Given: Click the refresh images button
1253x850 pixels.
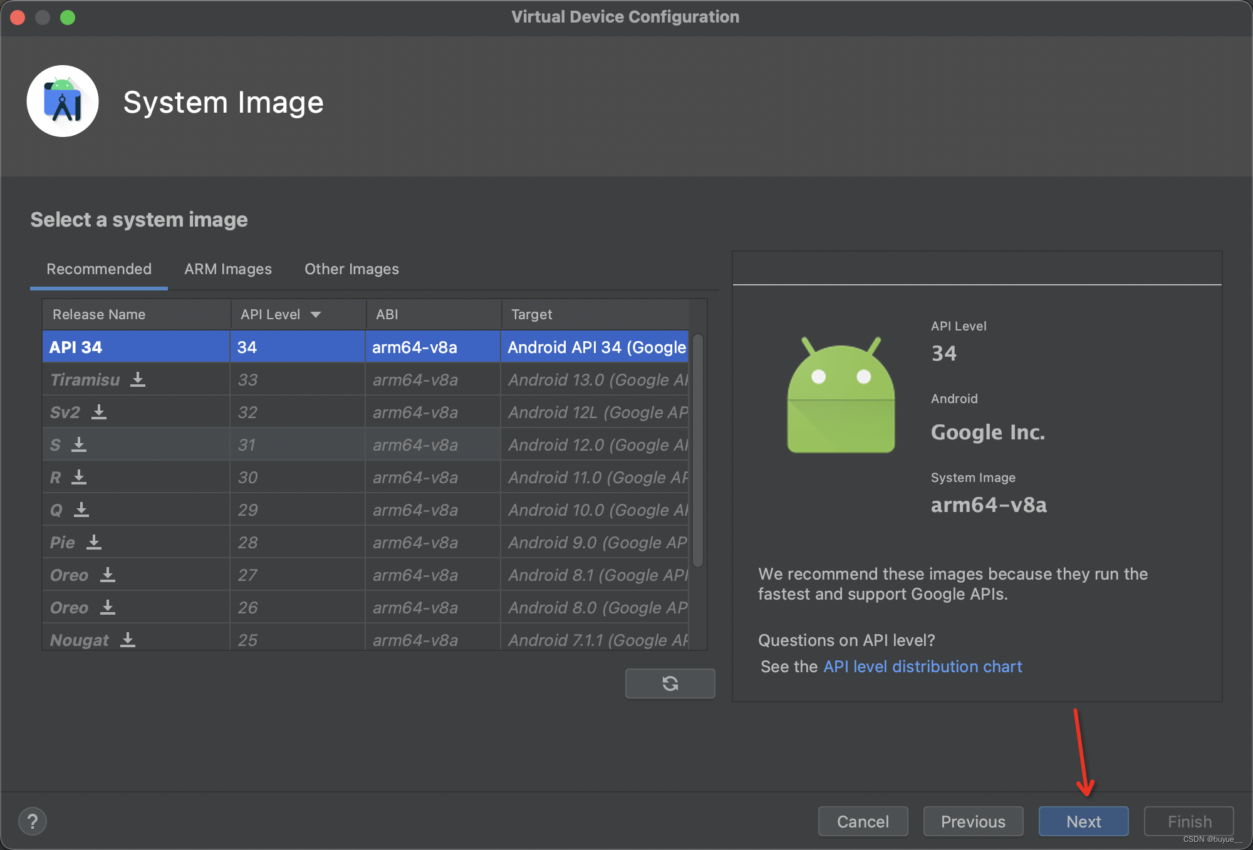Looking at the screenshot, I should (670, 683).
